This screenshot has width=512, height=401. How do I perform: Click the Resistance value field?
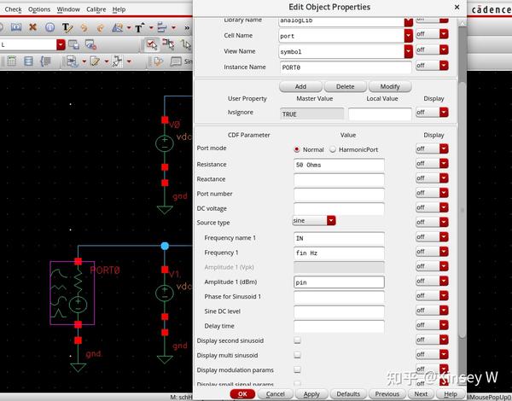(339, 165)
